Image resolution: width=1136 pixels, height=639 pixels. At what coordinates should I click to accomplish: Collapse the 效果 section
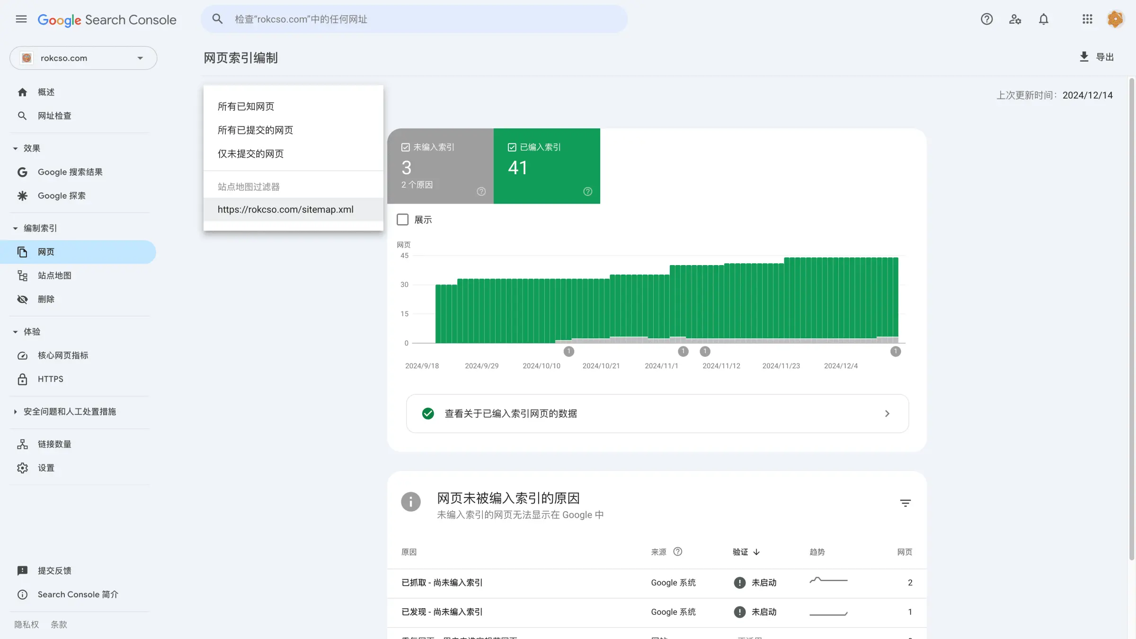[x=15, y=149]
